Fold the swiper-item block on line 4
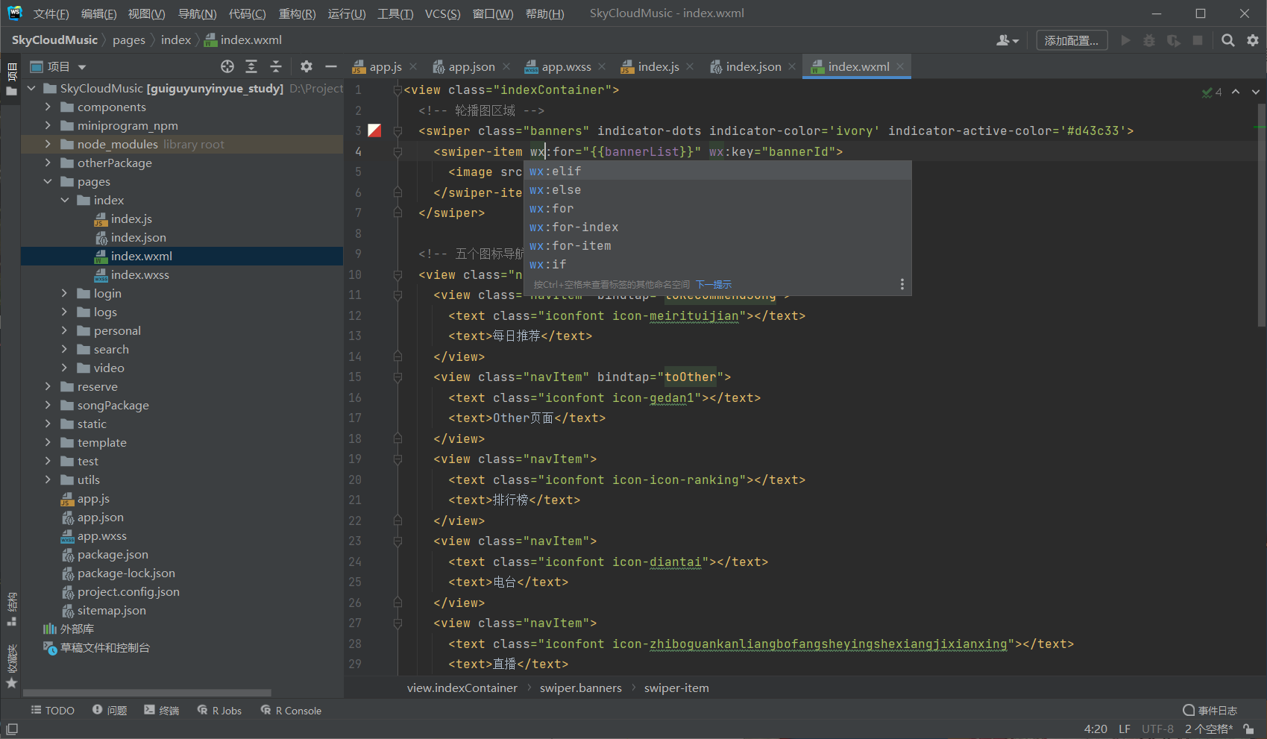 [x=397, y=151]
